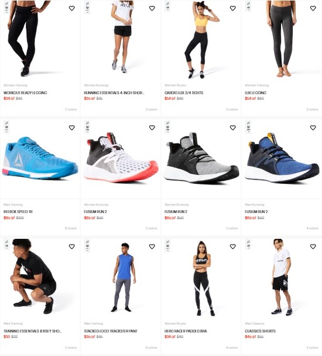Toggle wishlist heart for Stacked Logo Trackster Pant
322x356 pixels.
coord(152,247)
